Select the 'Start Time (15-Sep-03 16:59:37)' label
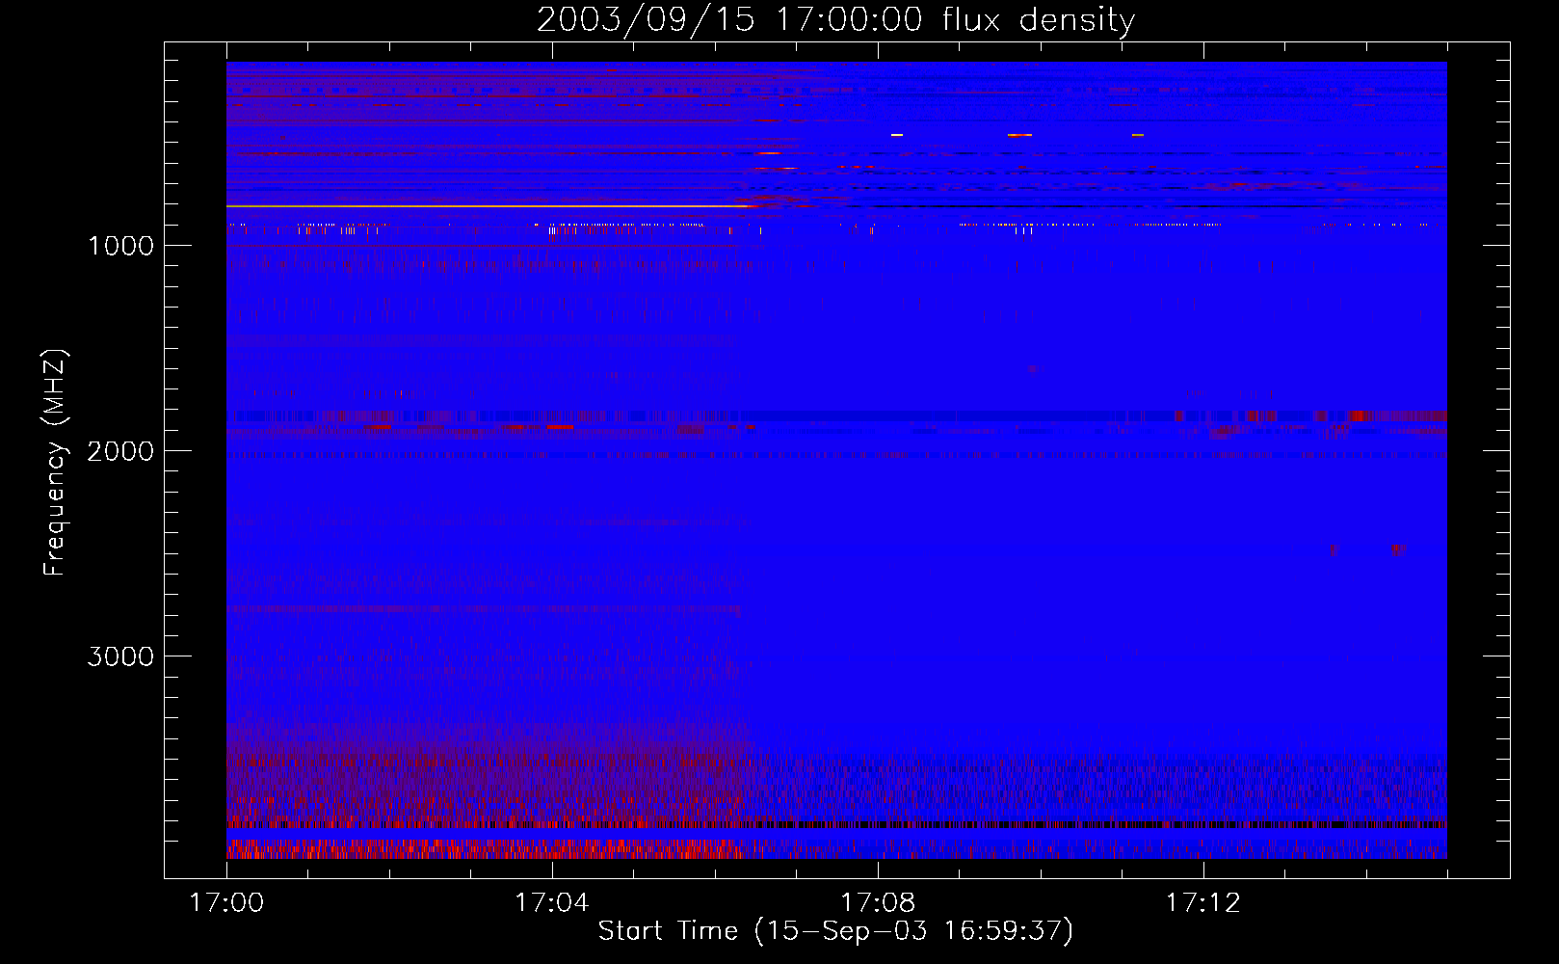 [835, 931]
